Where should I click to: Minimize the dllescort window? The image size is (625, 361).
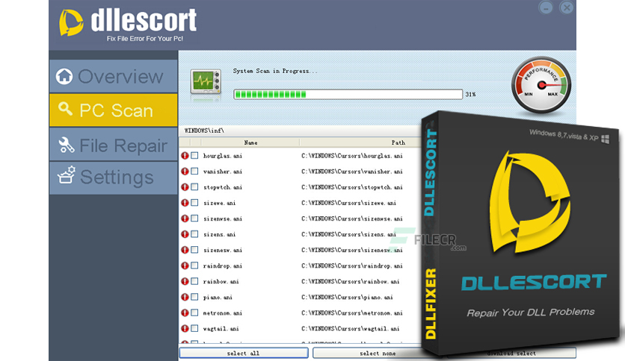pos(546,7)
